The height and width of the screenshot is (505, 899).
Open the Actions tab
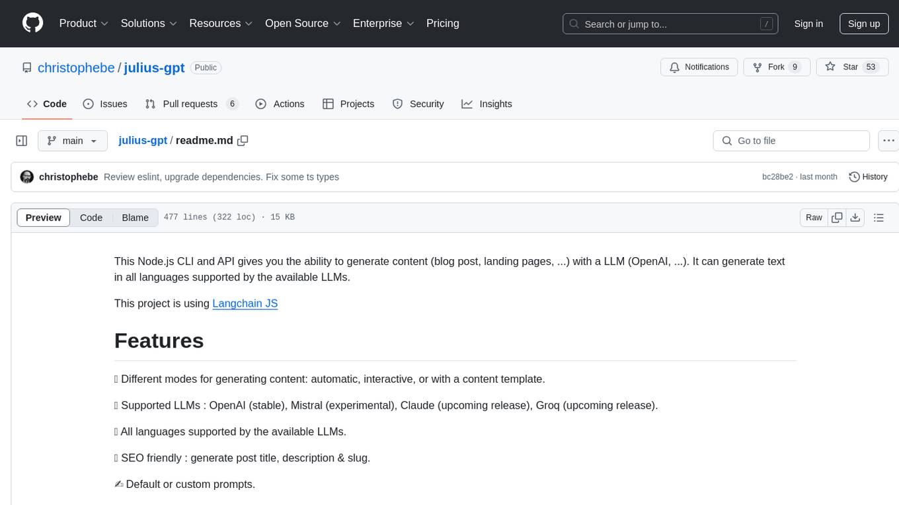(x=280, y=104)
